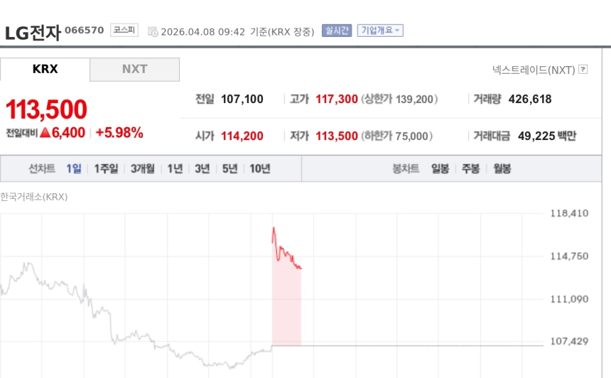Image resolution: width=611 pixels, height=378 pixels.
Task: Click the 넥스트레이드(NXT) label link
Action: pos(533,70)
